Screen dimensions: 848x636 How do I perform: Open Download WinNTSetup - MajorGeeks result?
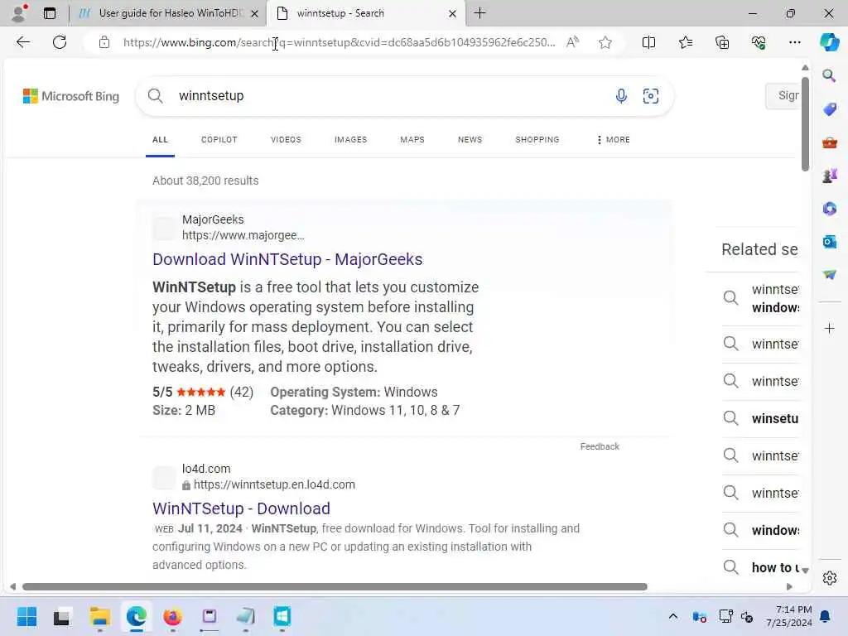click(287, 259)
